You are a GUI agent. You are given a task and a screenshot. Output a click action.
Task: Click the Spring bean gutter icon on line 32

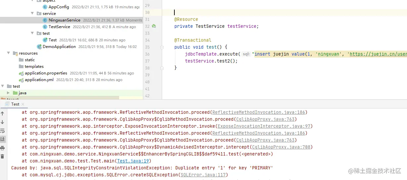[154, 26]
